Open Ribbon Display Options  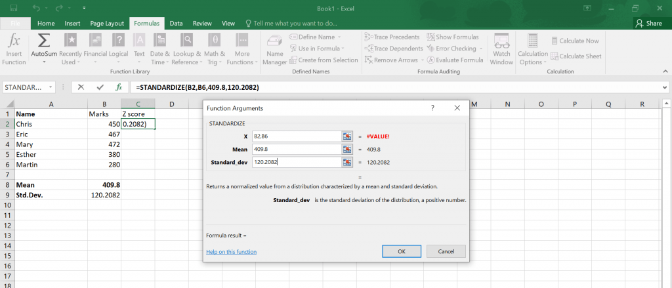point(587,8)
